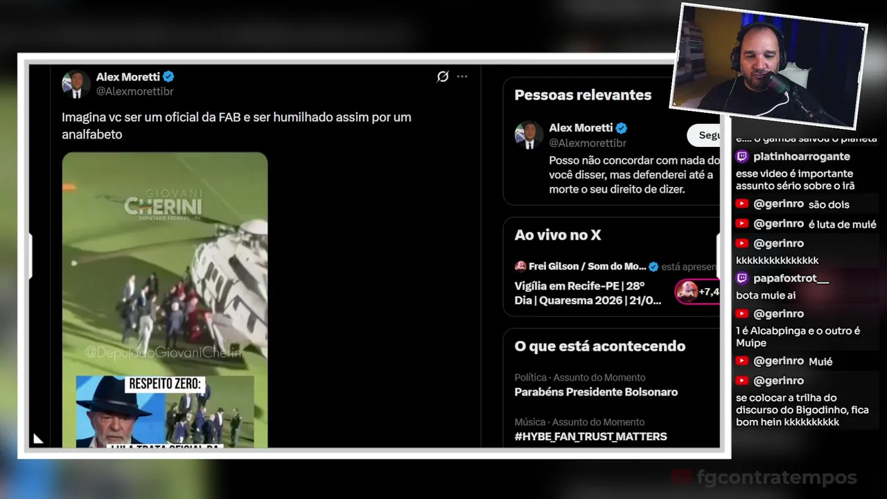
Task: Click YouTube icon beside 'é luta de muié'
Action: tap(742, 224)
